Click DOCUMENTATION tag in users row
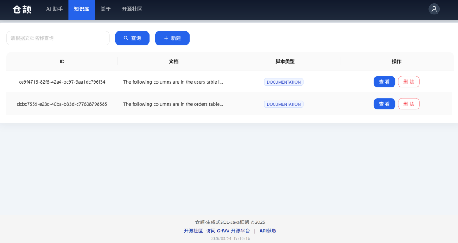The image size is (458, 243). click(284, 82)
